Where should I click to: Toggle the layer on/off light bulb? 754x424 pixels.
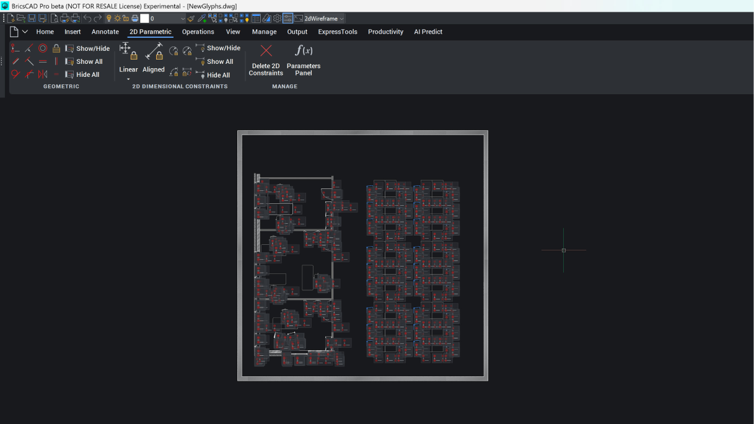[x=108, y=19]
